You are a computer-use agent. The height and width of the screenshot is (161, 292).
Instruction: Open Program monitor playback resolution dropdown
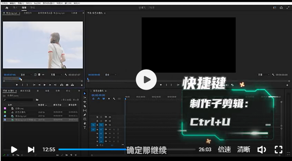coord(264,75)
